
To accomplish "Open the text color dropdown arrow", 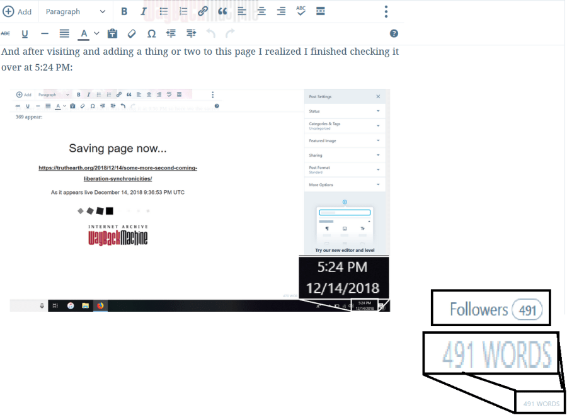I will click(96, 33).
